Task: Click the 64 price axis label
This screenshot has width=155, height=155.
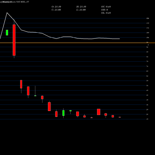Action: point(147,76)
